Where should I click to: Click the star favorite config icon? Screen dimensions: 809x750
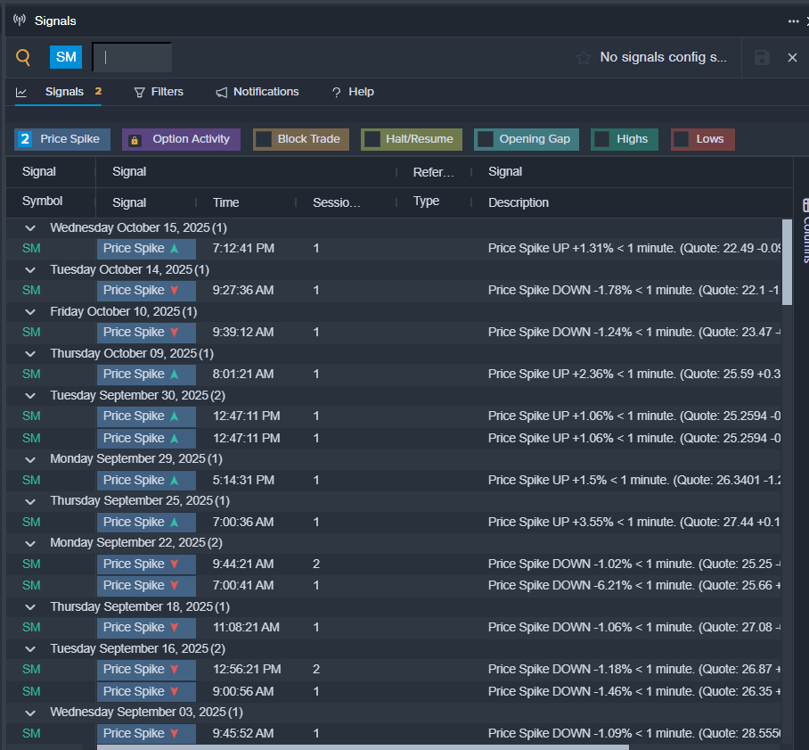tap(584, 57)
